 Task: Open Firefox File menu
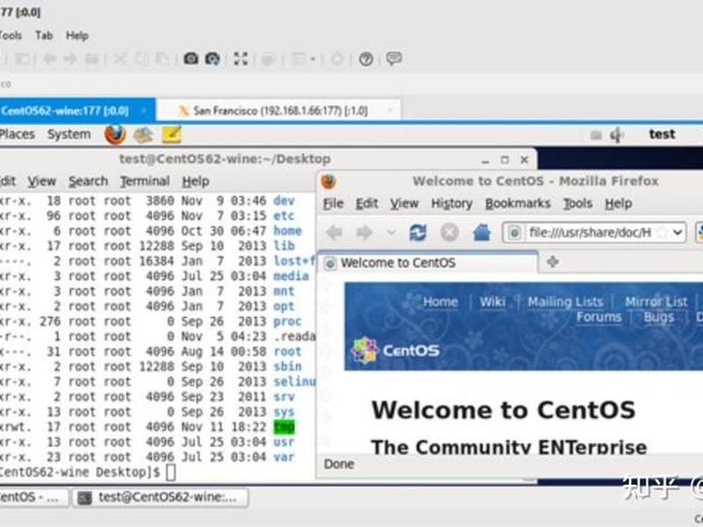[x=333, y=204]
